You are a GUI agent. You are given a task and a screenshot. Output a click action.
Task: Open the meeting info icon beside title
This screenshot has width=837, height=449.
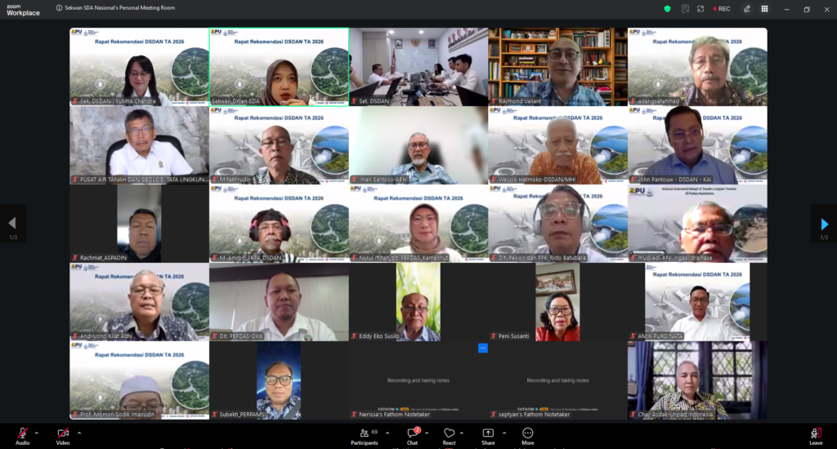tap(59, 8)
